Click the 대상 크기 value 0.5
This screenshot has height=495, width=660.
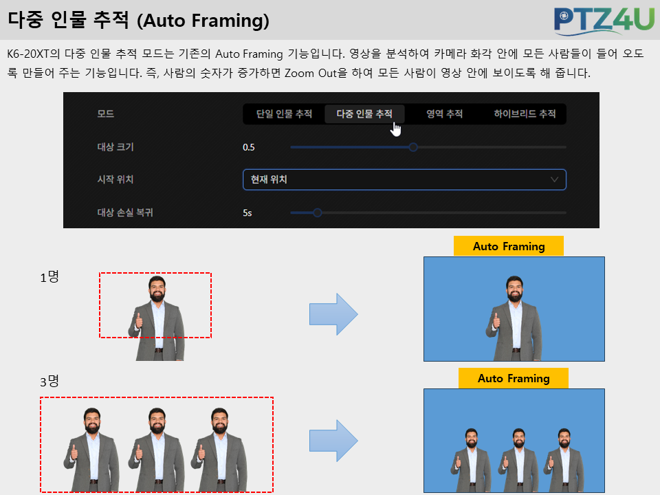tap(249, 147)
